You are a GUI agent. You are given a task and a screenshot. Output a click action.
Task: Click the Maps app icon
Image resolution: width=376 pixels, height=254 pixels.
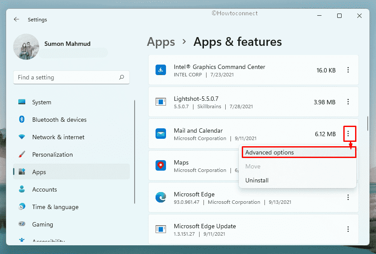coord(161,165)
